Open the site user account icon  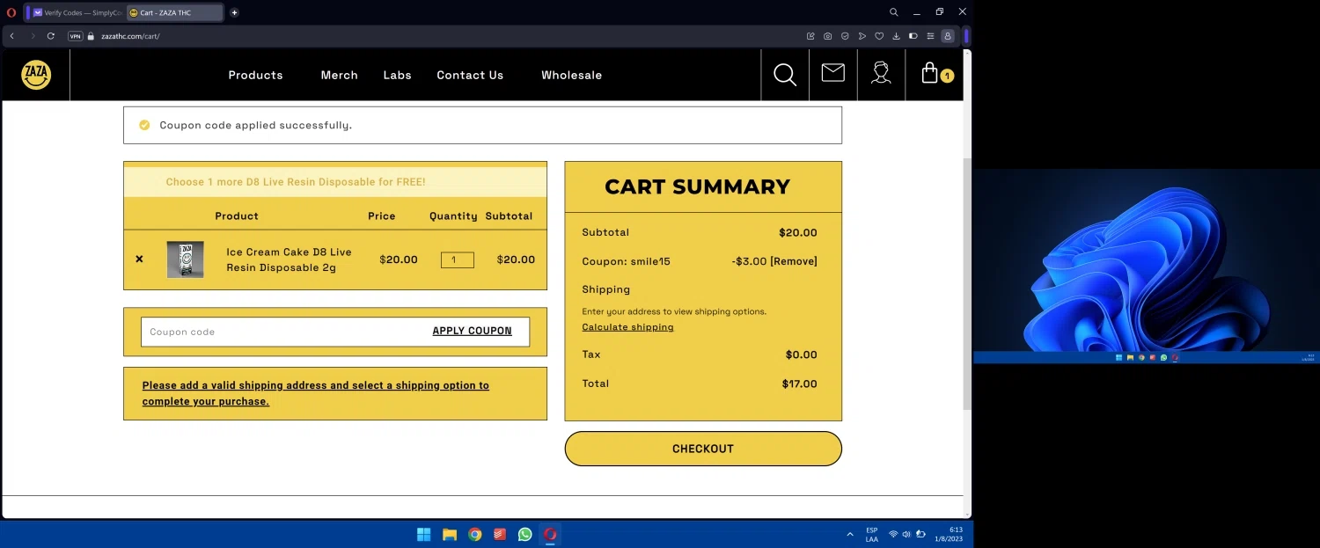point(881,73)
